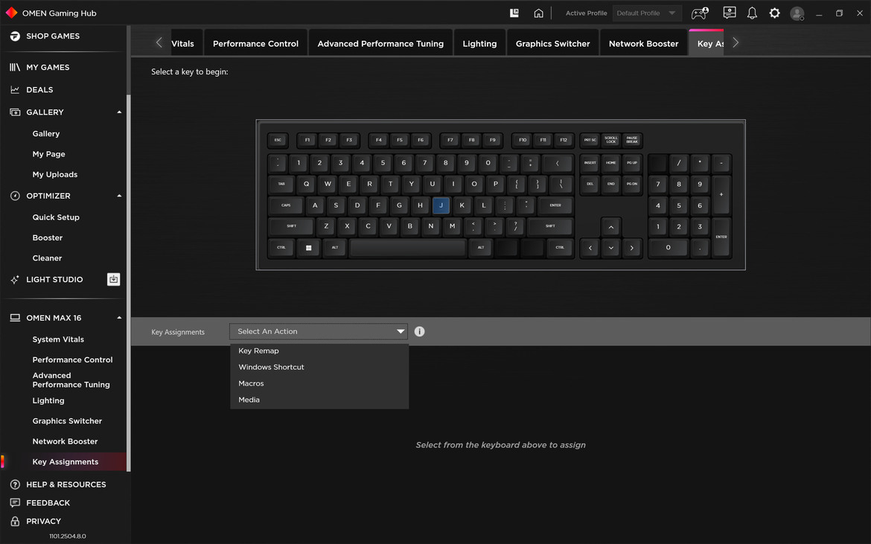Select the Caps key on keyboard
Screen dimensions: 871x544
(x=286, y=205)
